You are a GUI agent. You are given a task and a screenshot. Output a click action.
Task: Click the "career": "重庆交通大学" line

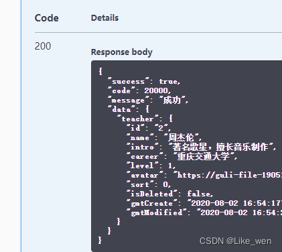182,156
